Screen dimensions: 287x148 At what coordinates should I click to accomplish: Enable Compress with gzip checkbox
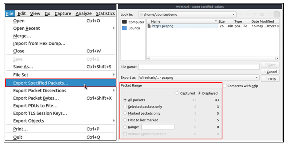coord(224,86)
